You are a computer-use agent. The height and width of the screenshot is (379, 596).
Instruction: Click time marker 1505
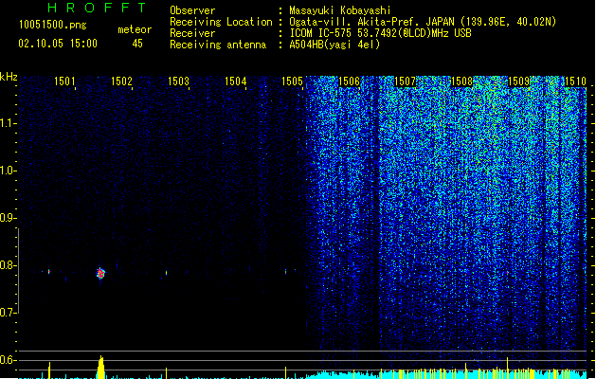[x=292, y=81]
